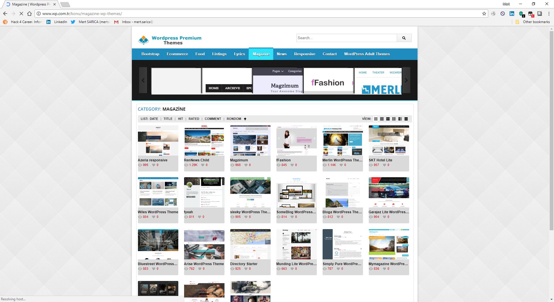Screen dimensions: 554x302
Task: Click the red blocked extension icon
Action: click(x=503, y=14)
